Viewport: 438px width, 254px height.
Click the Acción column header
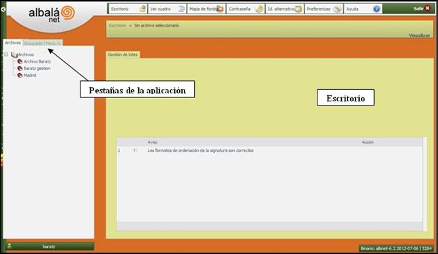[368, 142]
